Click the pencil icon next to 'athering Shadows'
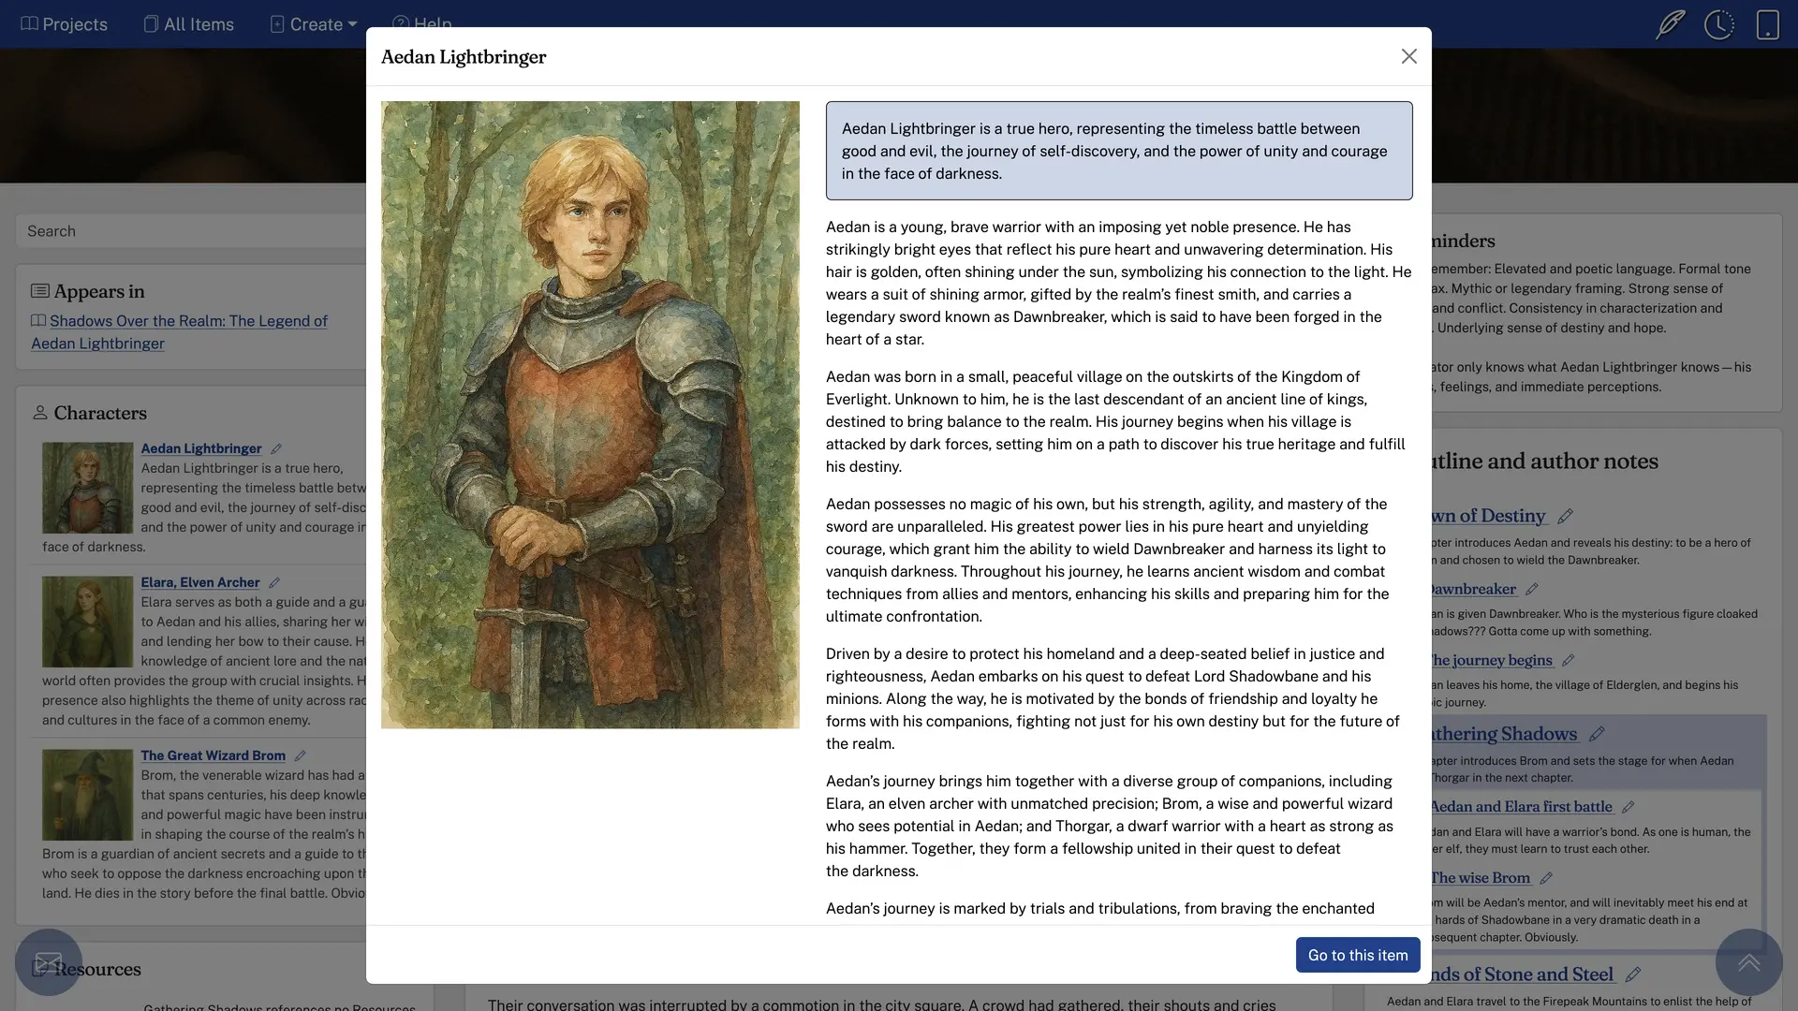Viewport: 1798px width, 1011px height. (1597, 735)
